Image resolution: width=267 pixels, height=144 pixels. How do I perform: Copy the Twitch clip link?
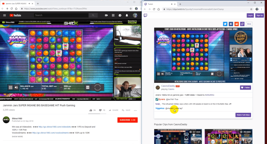tap(242, 24)
